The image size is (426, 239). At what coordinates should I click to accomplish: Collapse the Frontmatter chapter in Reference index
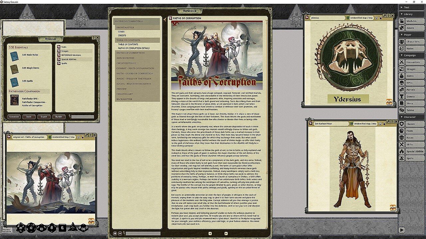(x=137, y=28)
